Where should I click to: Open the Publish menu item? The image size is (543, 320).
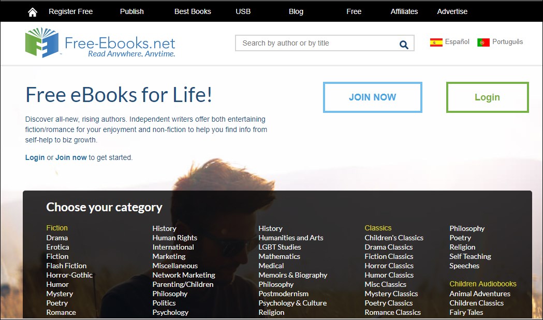click(132, 11)
